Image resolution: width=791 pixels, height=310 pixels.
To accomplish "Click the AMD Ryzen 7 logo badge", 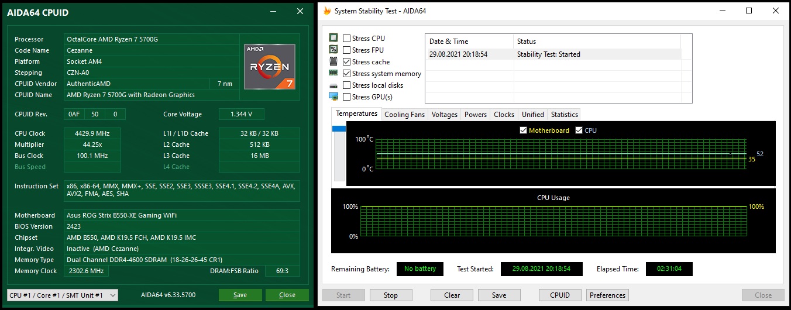I will click(270, 67).
